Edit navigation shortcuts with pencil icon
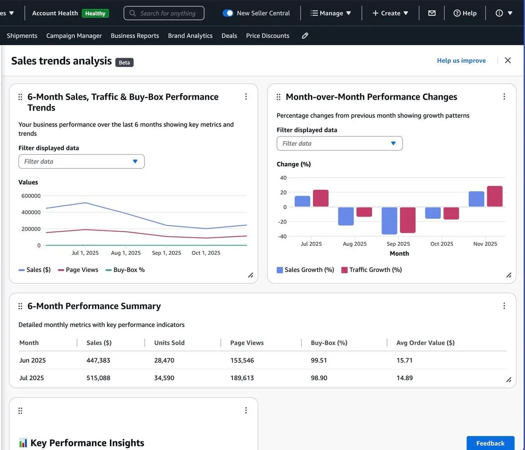The width and height of the screenshot is (525, 450). click(x=305, y=36)
